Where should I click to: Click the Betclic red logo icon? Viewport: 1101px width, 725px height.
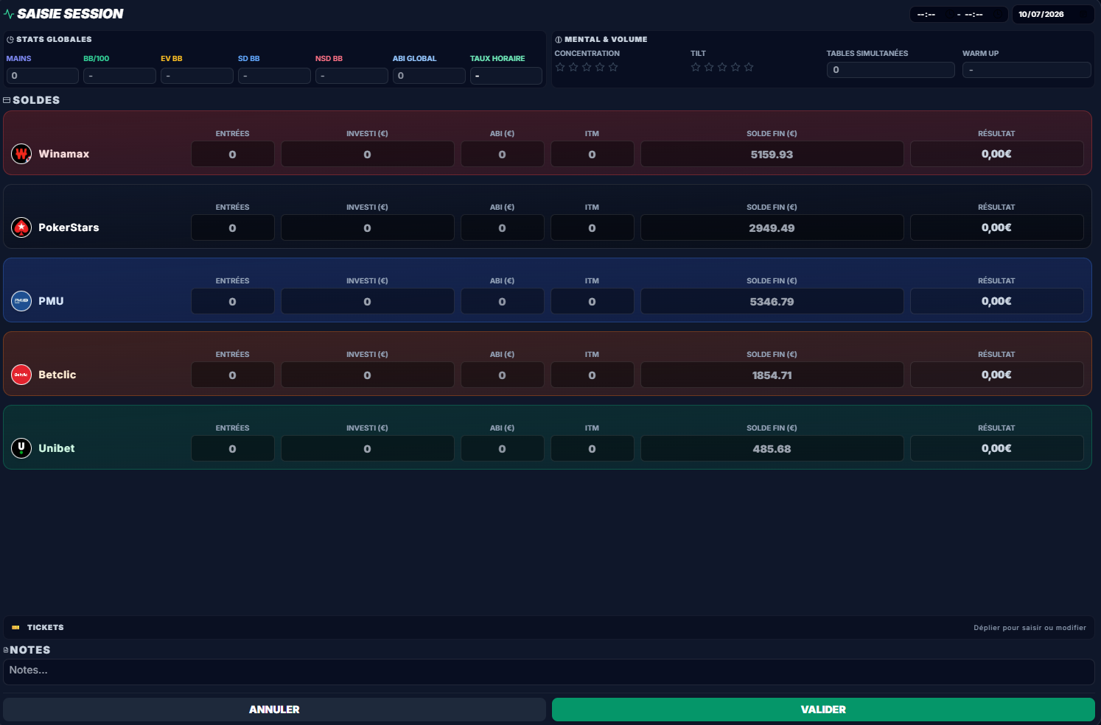(21, 375)
